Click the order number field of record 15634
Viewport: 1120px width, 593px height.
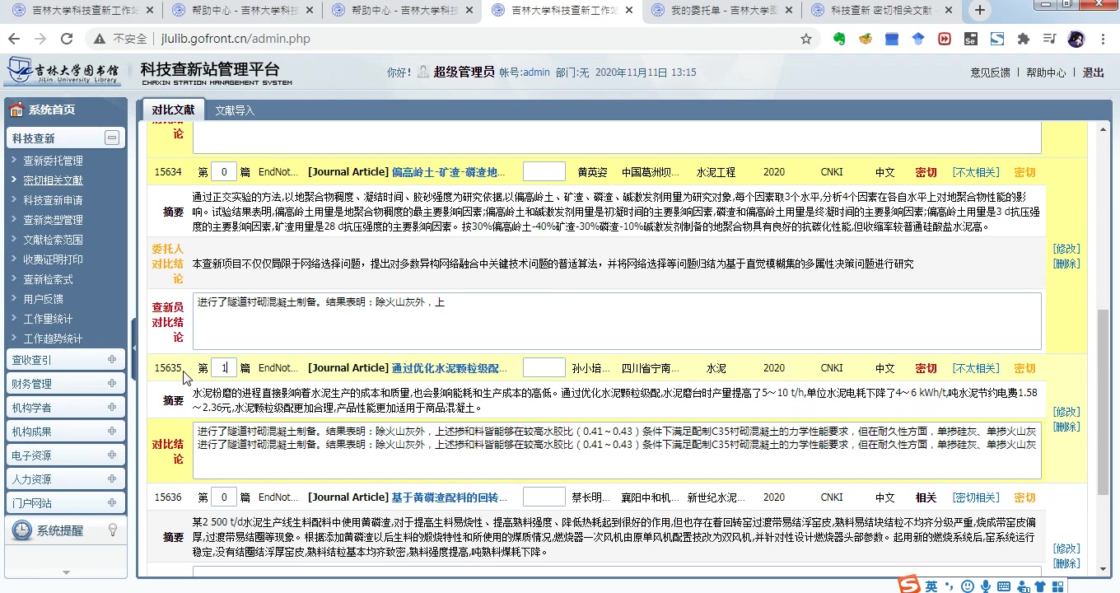pos(224,172)
